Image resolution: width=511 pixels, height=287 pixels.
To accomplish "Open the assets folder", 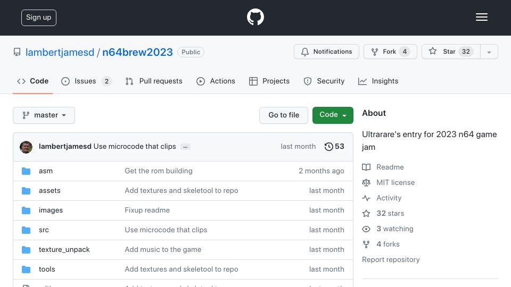I will pos(50,190).
